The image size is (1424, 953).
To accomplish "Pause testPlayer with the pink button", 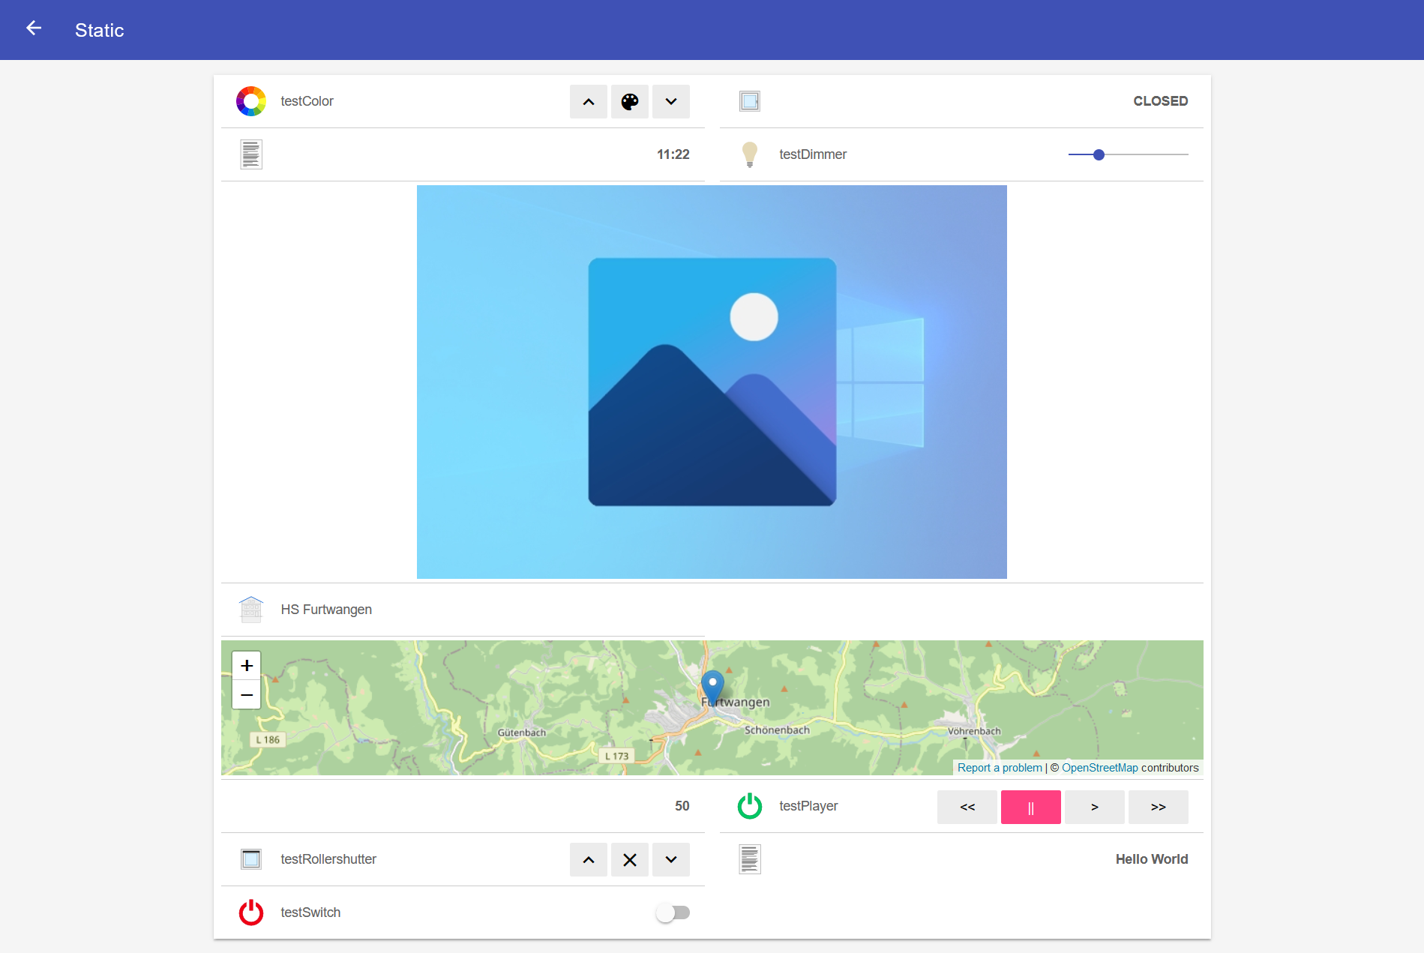I will click(1031, 807).
